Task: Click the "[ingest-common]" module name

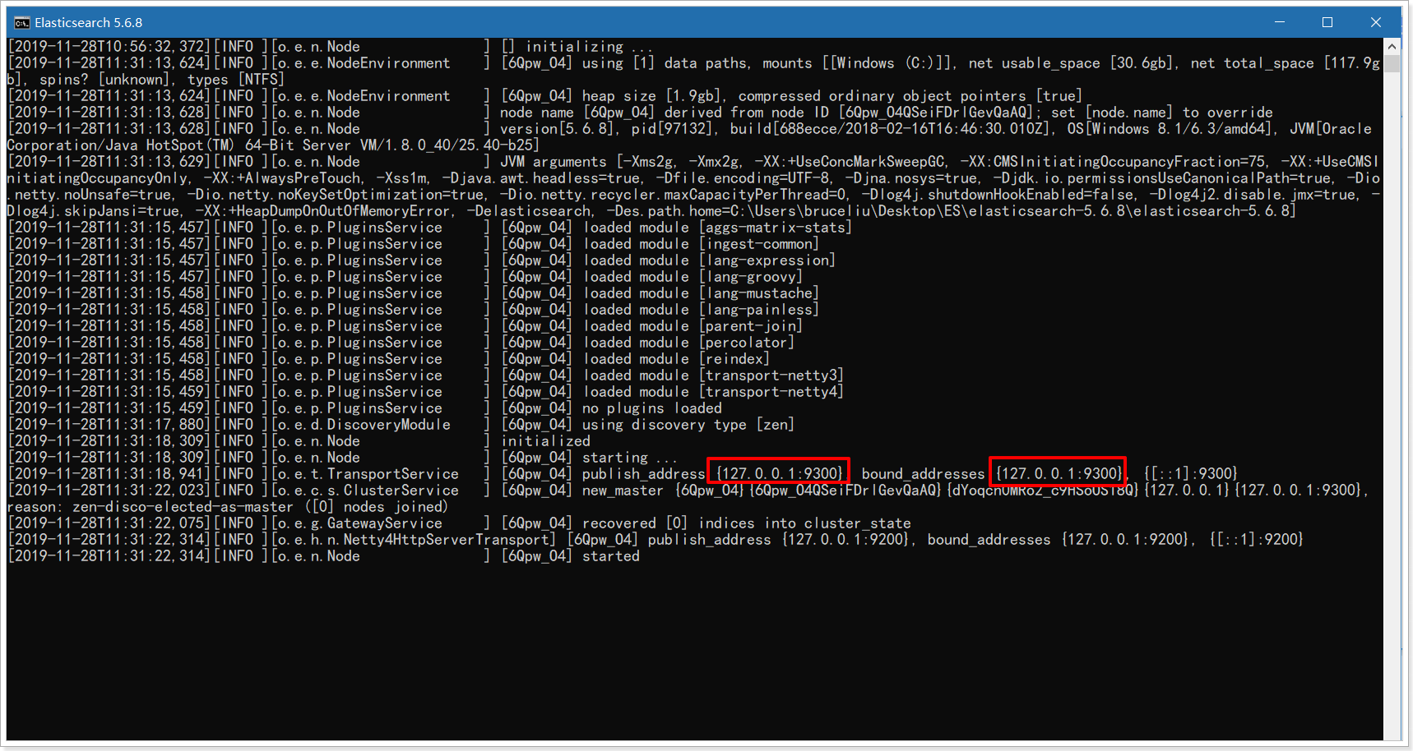Action: coord(759,244)
